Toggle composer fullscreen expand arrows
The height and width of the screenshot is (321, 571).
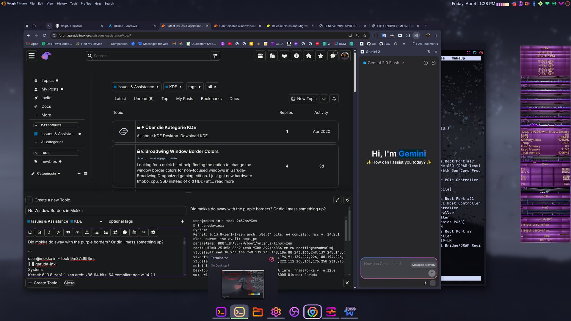337,200
